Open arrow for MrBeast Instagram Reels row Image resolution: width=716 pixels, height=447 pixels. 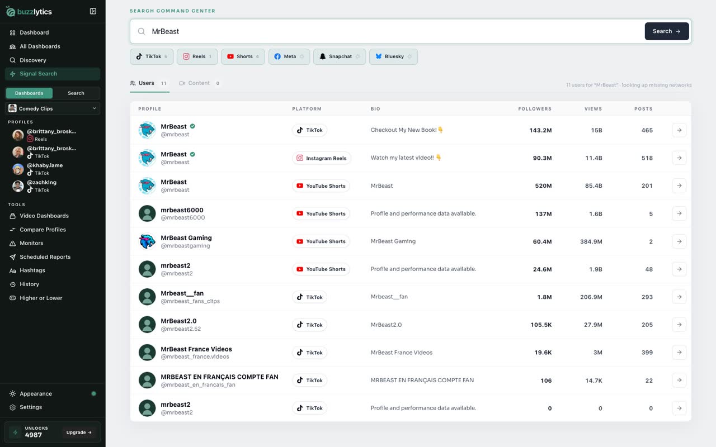click(x=679, y=158)
